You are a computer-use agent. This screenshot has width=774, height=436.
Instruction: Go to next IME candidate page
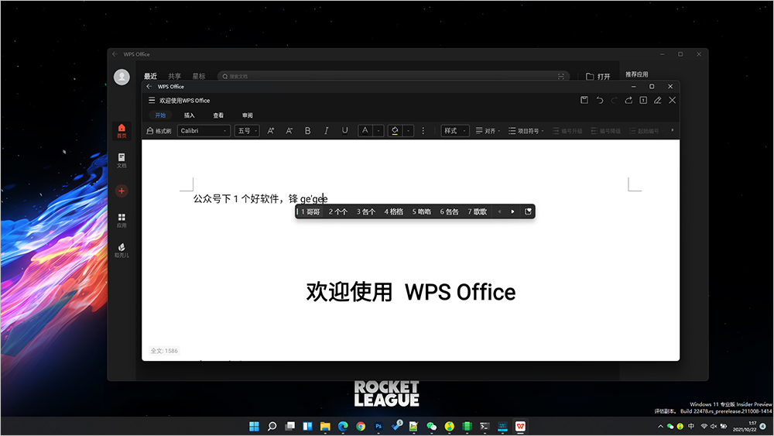tap(512, 212)
